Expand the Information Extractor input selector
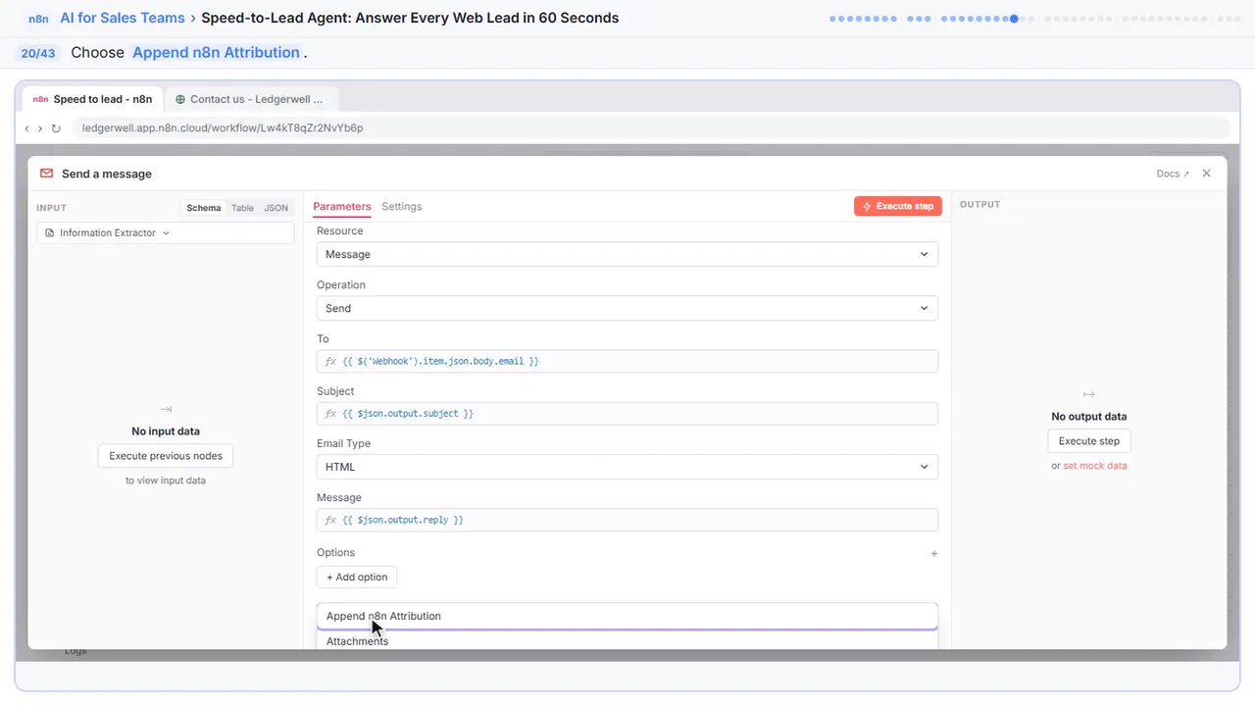 [166, 233]
